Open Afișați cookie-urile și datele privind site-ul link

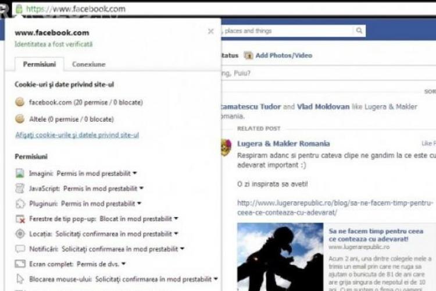(77, 135)
